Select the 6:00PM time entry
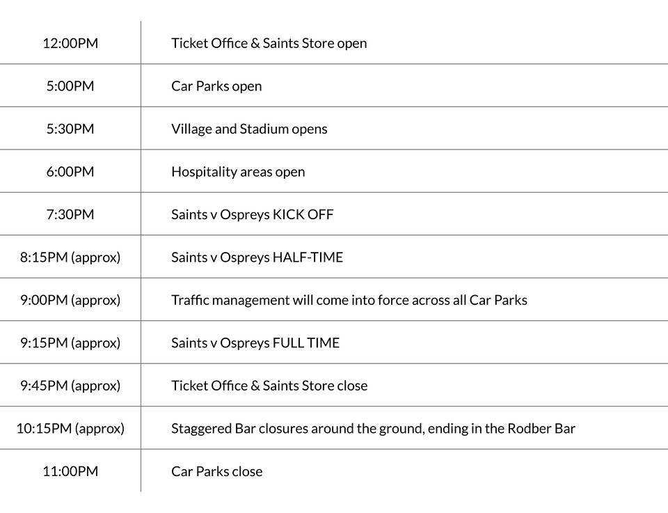The height and width of the screenshot is (513, 668). click(x=70, y=172)
